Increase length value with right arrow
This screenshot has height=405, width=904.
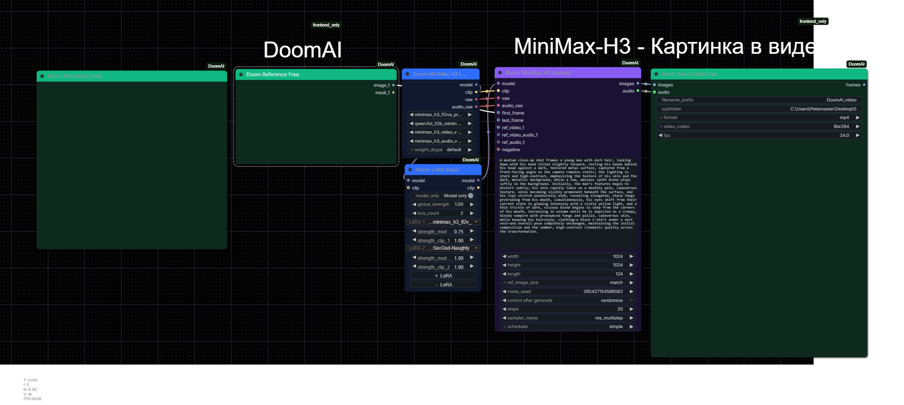[x=631, y=274]
